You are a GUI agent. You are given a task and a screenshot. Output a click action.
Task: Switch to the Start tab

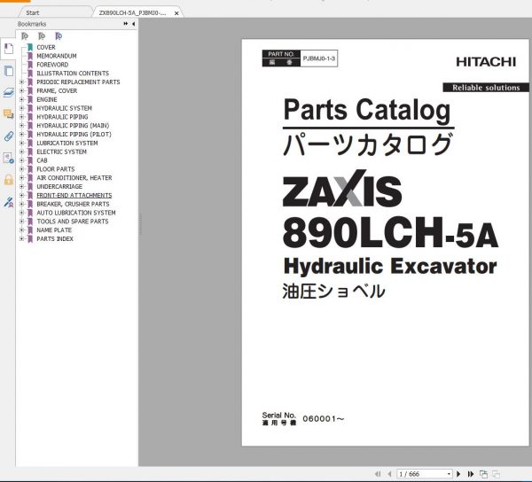[x=33, y=13]
